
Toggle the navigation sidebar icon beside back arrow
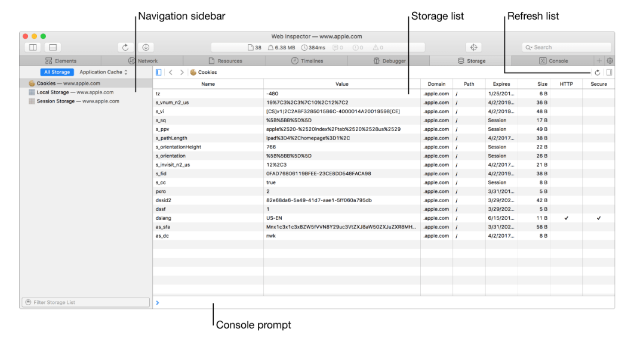click(x=159, y=72)
